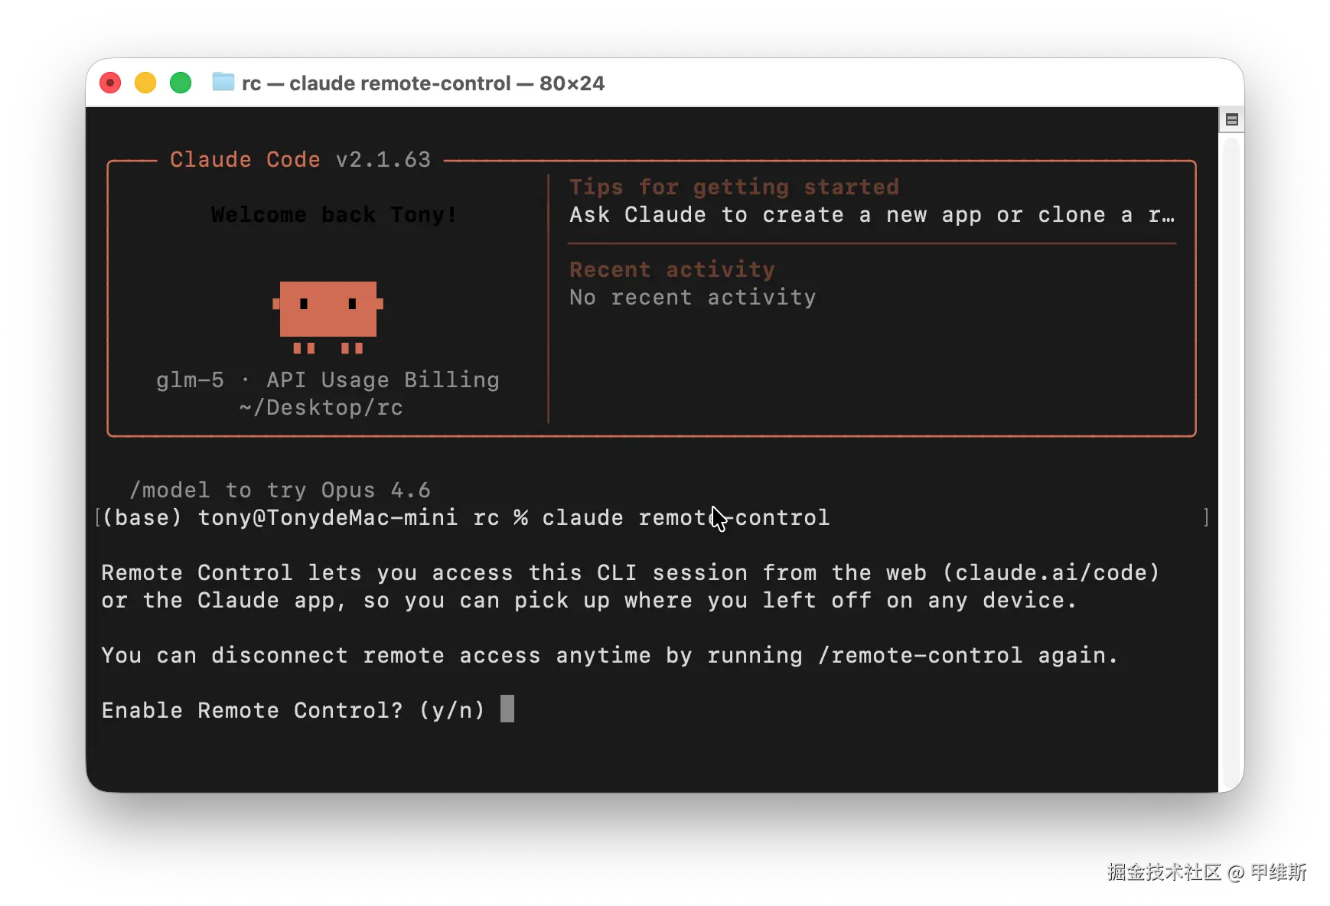Image resolution: width=1330 pixels, height=906 pixels.
Task: Click the green zoom window button
Action: point(181,83)
